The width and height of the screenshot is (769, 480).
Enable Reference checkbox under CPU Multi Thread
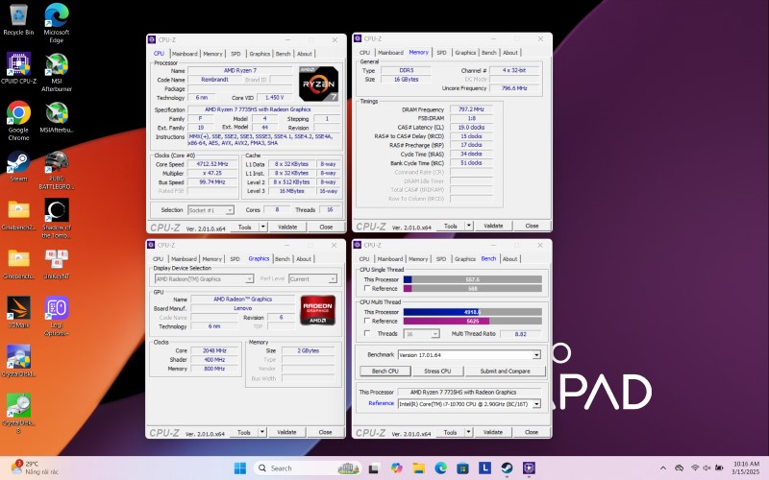tap(367, 321)
